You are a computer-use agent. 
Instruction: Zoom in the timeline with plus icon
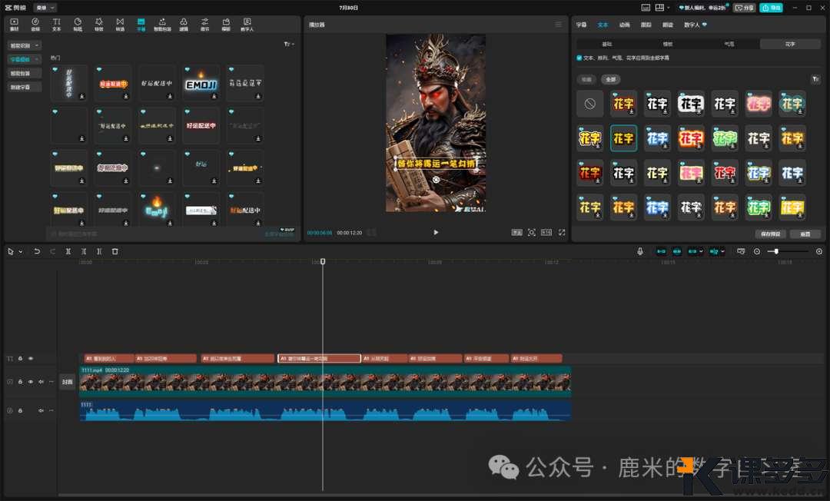[x=819, y=251]
